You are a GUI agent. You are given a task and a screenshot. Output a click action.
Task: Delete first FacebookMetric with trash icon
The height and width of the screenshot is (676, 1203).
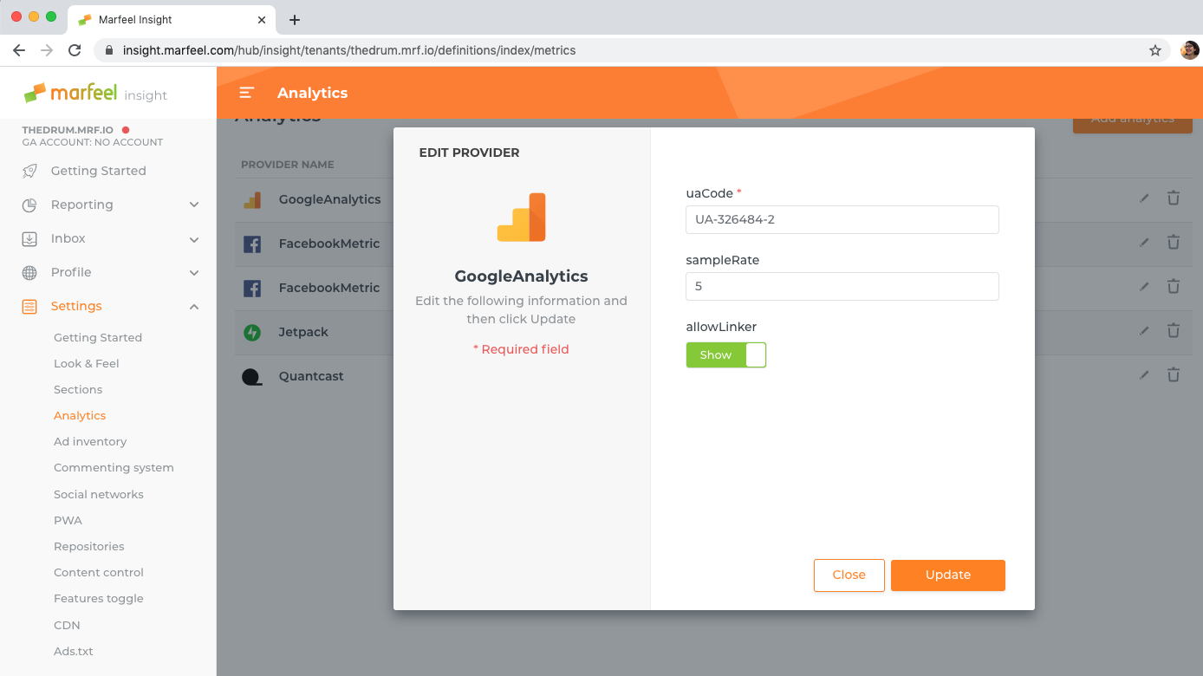1174,243
